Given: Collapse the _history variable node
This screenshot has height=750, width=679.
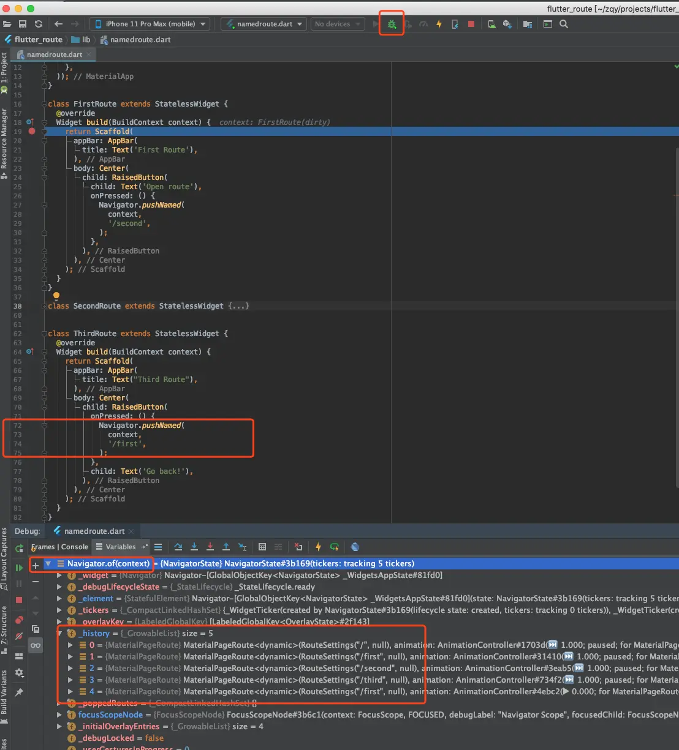Looking at the screenshot, I should coord(60,633).
